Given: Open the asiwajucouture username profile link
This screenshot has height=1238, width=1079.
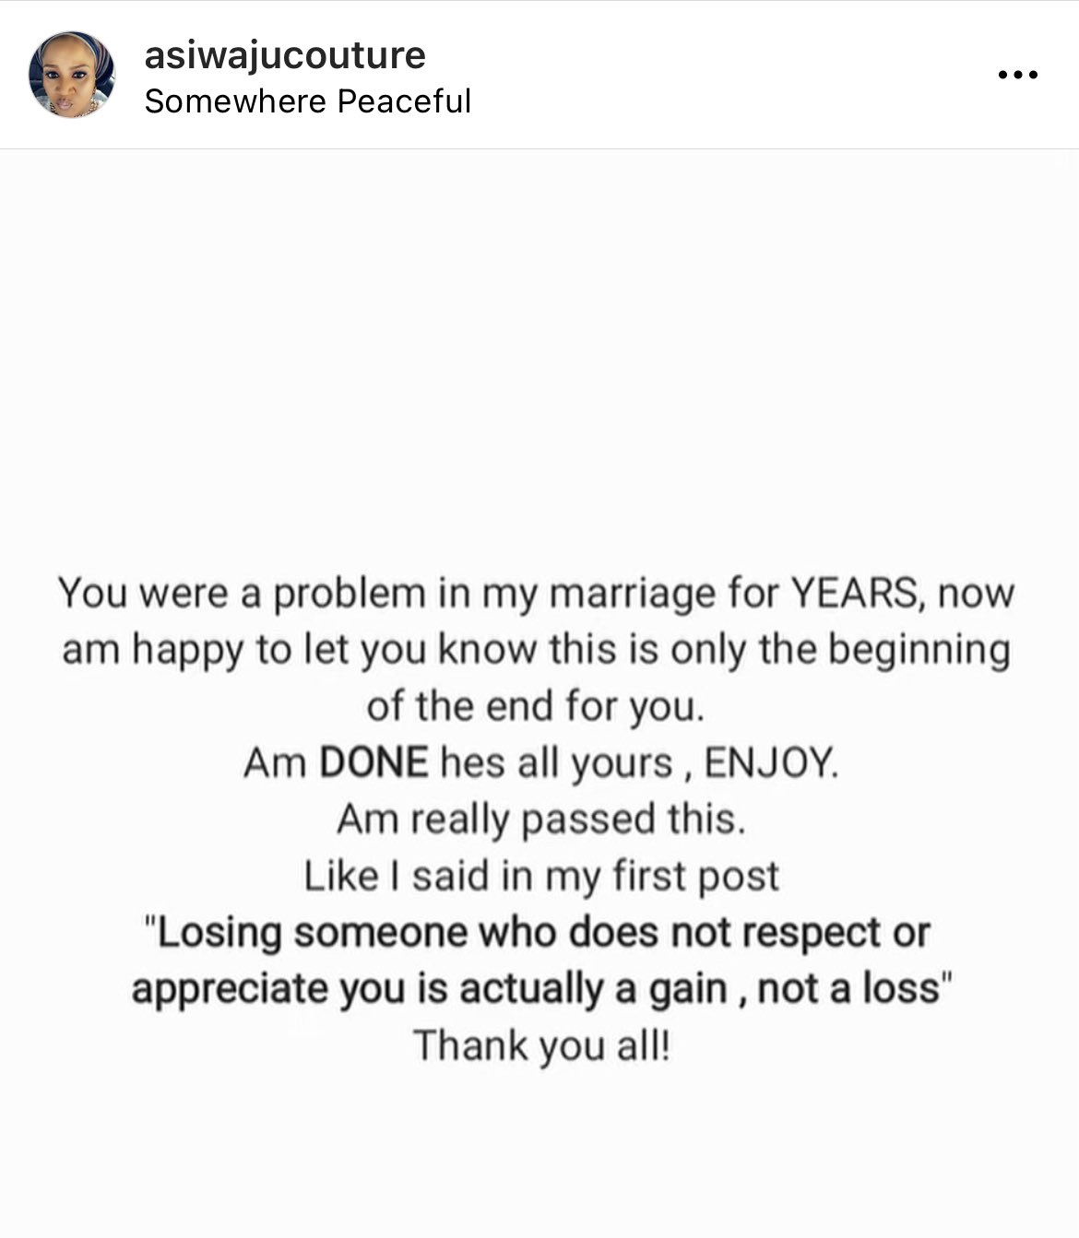Looking at the screenshot, I should (285, 55).
